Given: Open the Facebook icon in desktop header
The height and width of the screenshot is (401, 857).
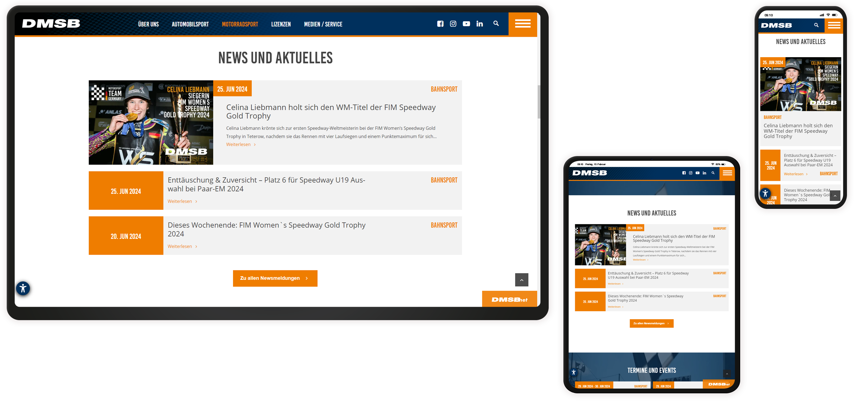Looking at the screenshot, I should point(440,24).
